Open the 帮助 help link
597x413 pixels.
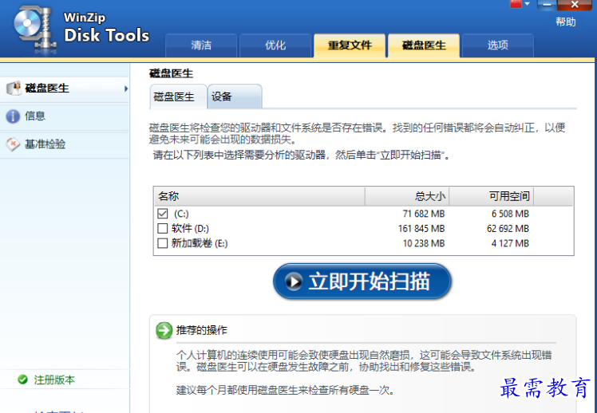[565, 22]
